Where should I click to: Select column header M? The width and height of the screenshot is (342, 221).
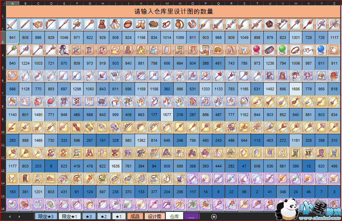167,3
